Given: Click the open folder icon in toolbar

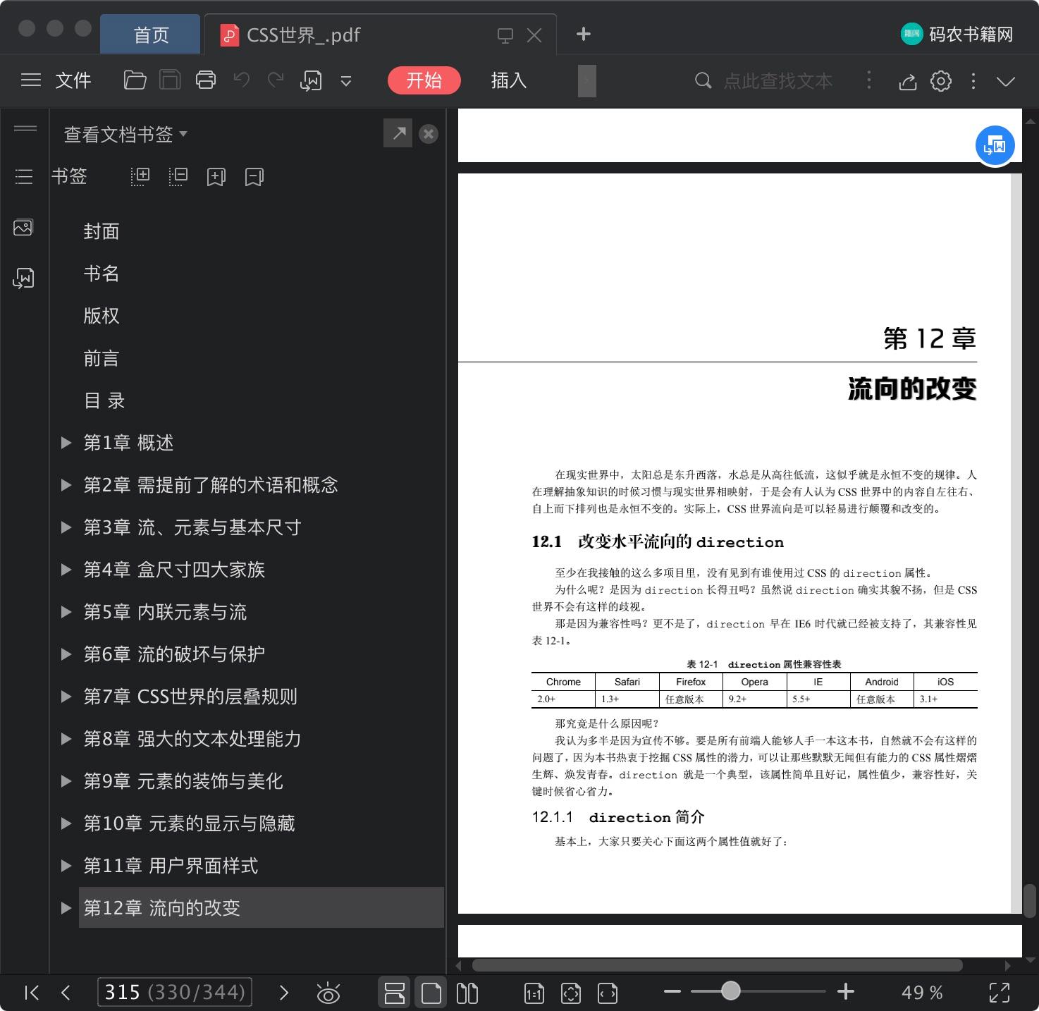Looking at the screenshot, I should 135,80.
